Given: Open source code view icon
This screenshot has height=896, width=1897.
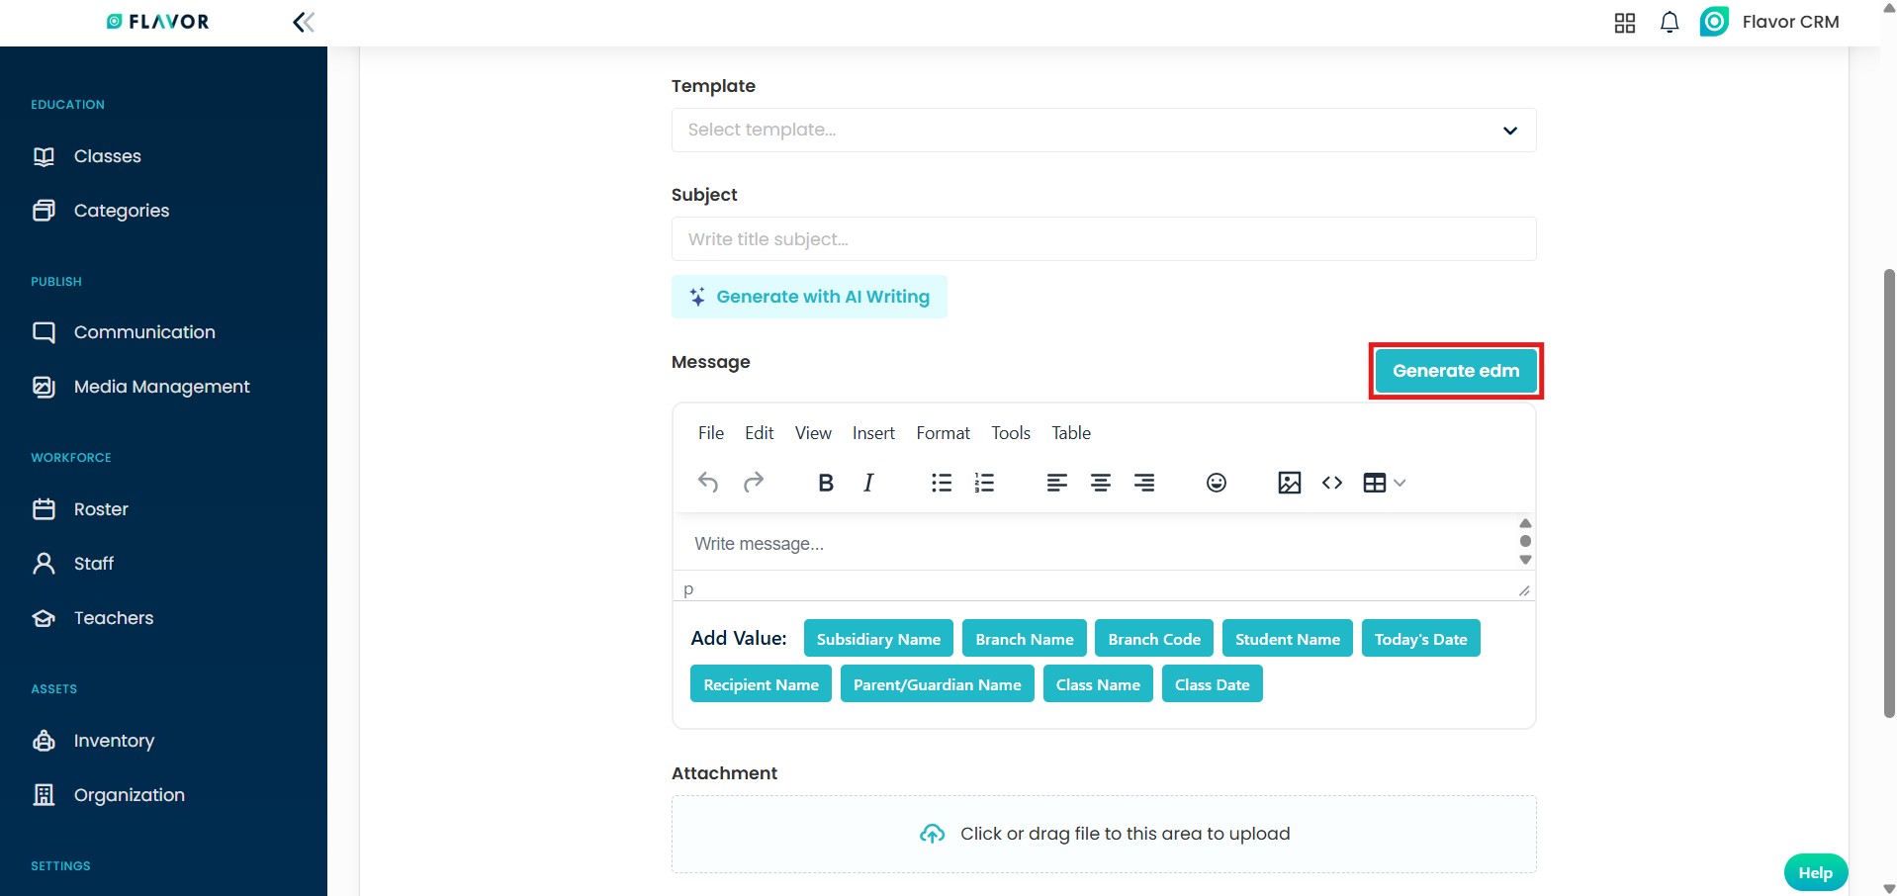Looking at the screenshot, I should pyautogui.click(x=1332, y=483).
